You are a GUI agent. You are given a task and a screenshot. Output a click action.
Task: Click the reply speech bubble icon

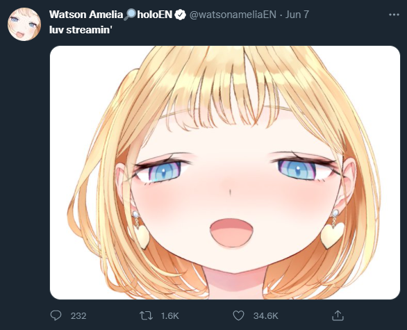point(56,315)
